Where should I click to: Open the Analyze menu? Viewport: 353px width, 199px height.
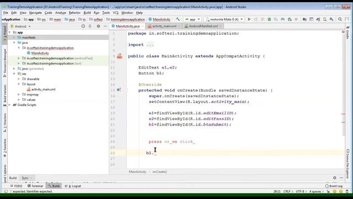(61, 13)
